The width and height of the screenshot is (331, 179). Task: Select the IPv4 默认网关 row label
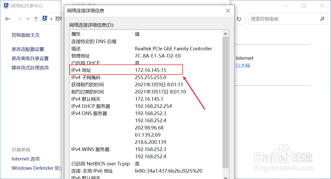tap(86, 99)
